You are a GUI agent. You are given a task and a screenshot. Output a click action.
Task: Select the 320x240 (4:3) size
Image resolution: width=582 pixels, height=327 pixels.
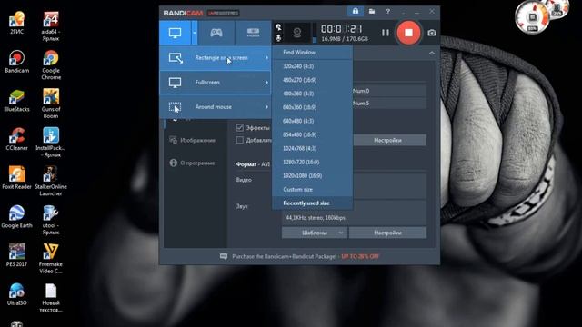pos(312,66)
